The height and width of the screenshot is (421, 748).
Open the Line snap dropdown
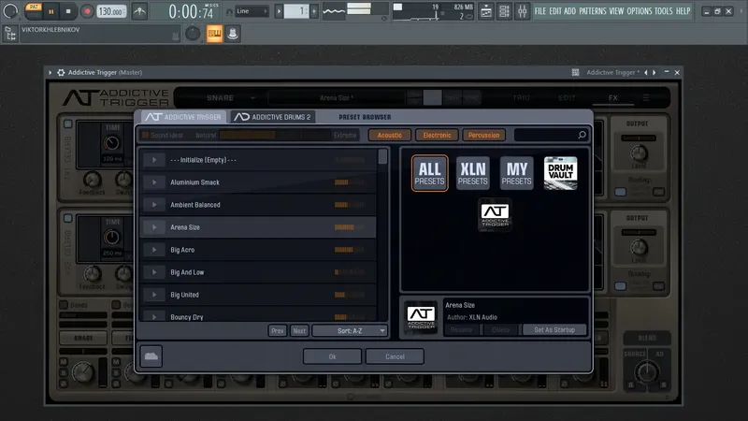(252, 11)
